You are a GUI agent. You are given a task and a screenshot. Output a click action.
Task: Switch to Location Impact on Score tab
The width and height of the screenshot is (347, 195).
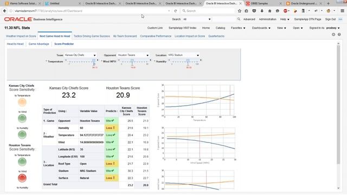190,36
